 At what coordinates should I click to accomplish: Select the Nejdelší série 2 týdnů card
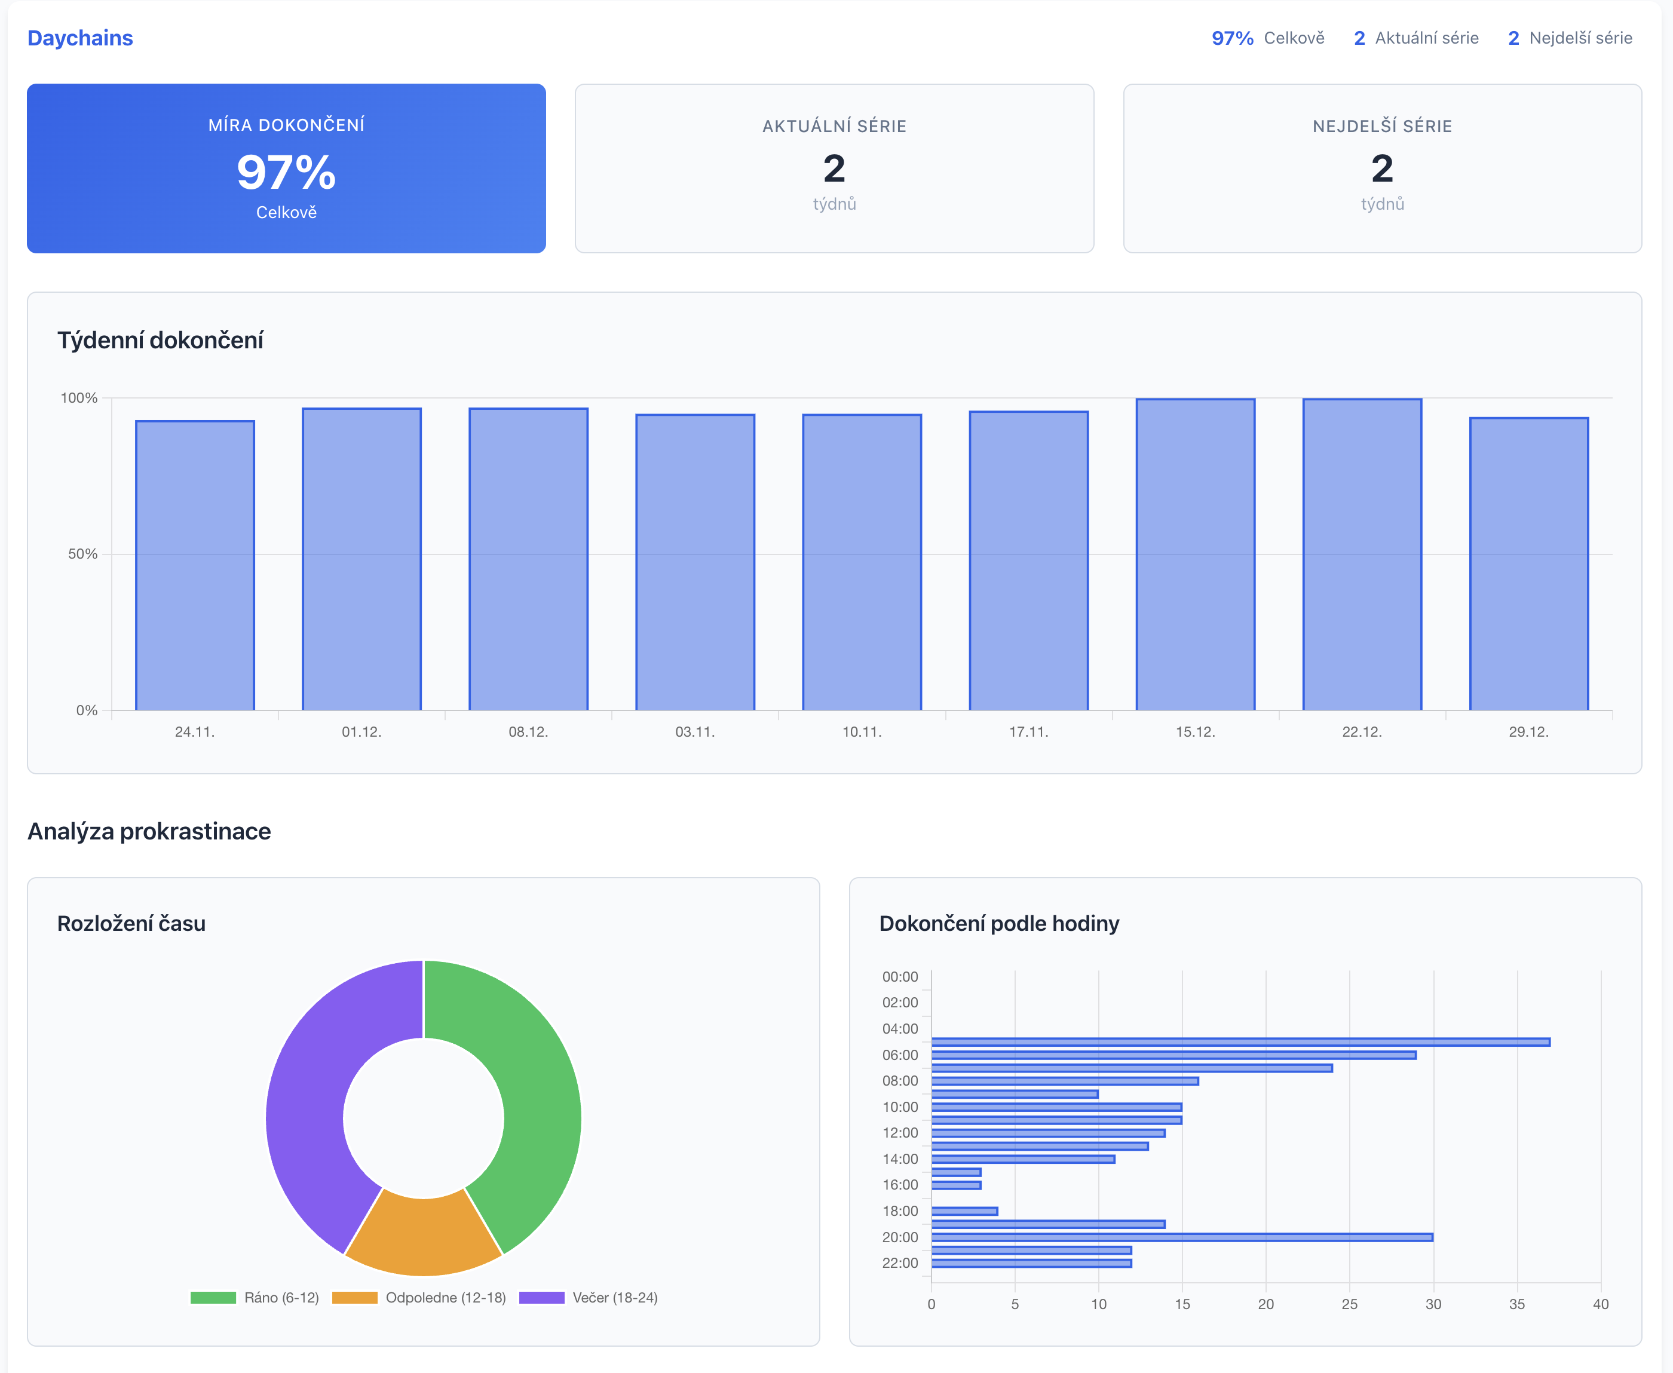tap(1382, 168)
